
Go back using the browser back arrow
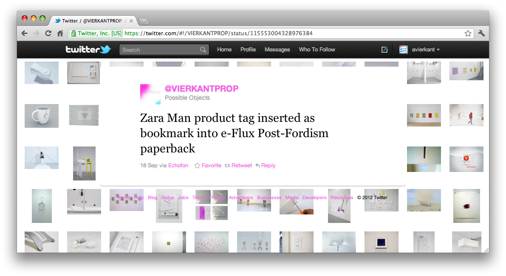(25, 33)
